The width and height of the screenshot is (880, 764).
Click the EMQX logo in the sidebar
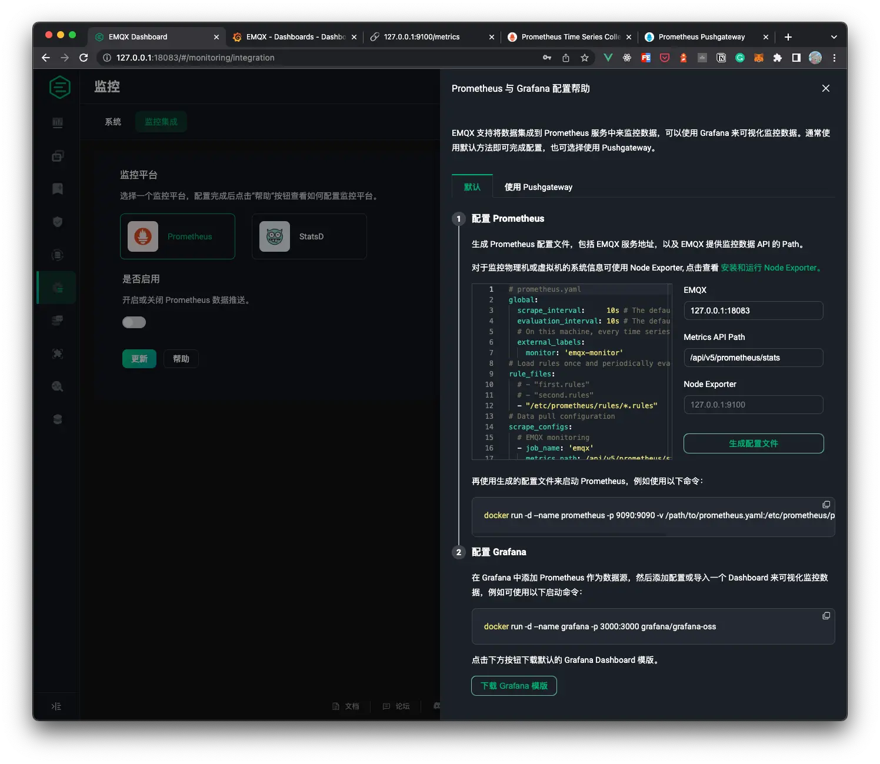tap(59, 86)
